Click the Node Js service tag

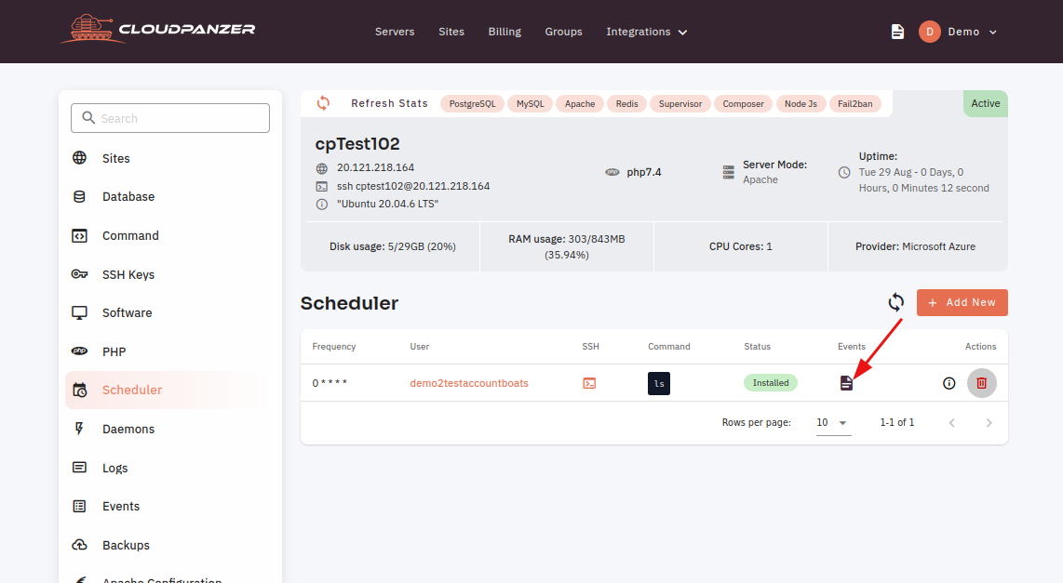[x=801, y=103]
